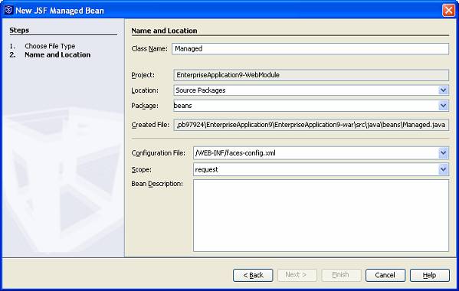The height and width of the screenshot is (291, 459).
Task: Open the Configuration File dropdown arrow
Action: coord(443,153)
